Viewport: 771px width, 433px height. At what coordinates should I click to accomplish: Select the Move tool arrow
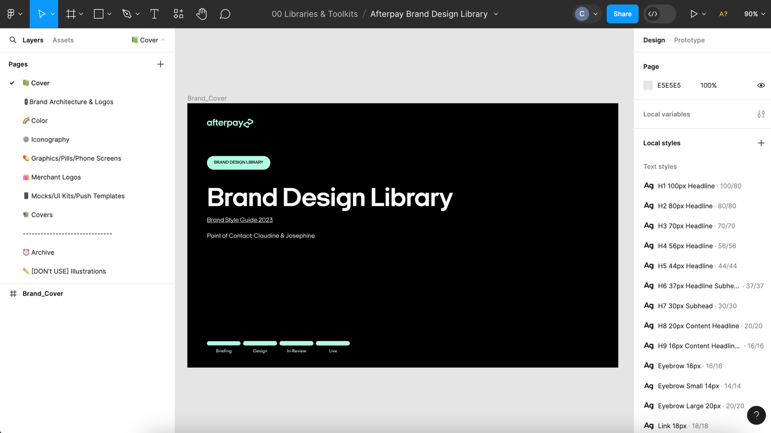pos(41,14)
